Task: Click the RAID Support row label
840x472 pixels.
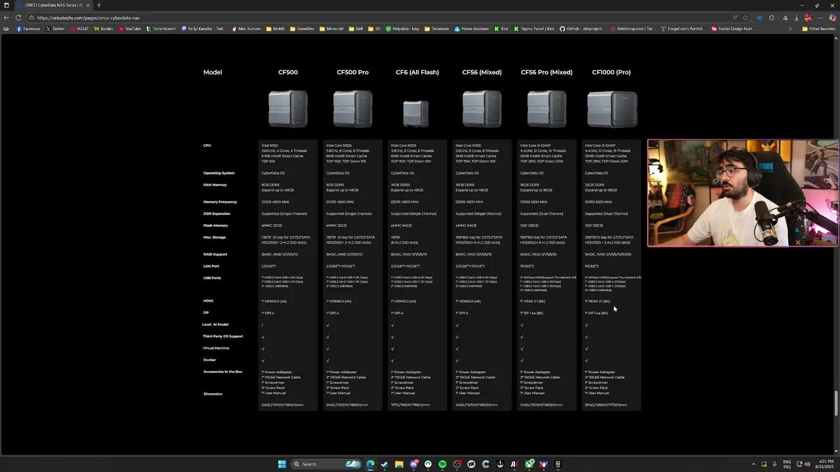Action: point(215,254)
